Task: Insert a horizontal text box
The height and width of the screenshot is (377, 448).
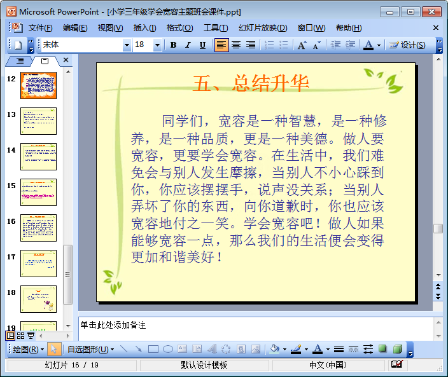Action: 182,349
